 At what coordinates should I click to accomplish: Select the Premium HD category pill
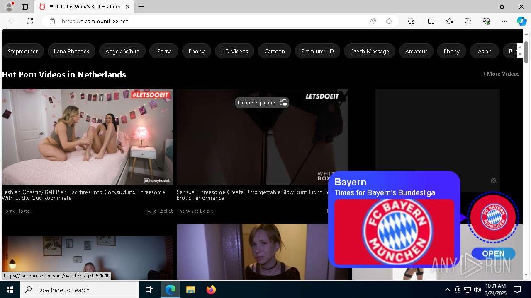(317, 51)
